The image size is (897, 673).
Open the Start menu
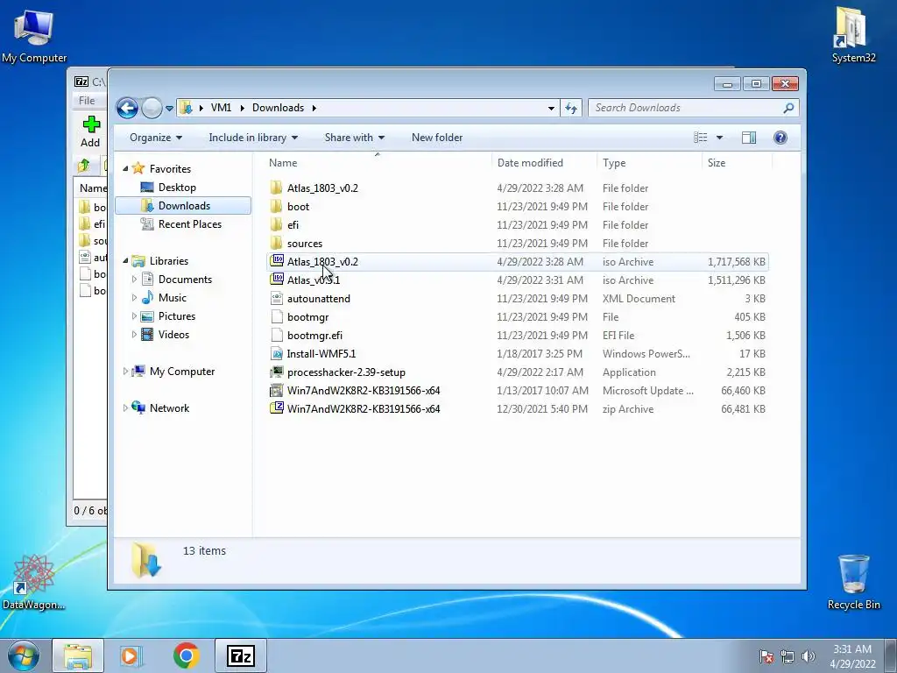24,655
